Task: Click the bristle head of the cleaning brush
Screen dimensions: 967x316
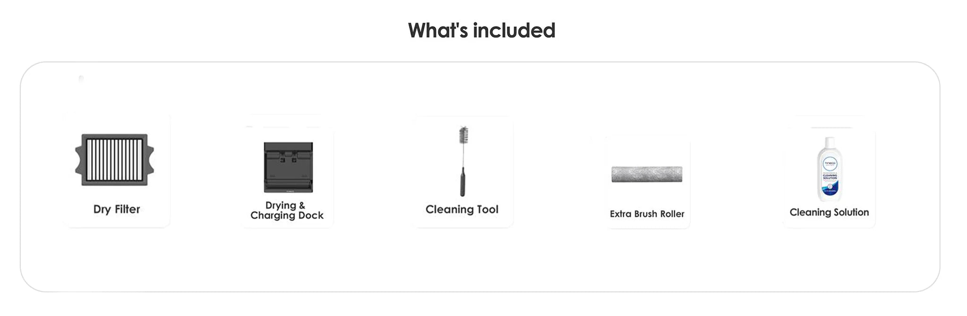Action: pos(463,135)
